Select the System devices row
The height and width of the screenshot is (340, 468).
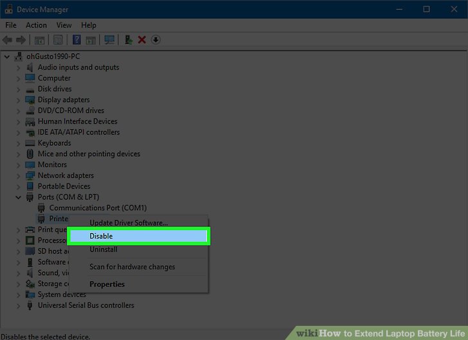(x=62, y=294)
